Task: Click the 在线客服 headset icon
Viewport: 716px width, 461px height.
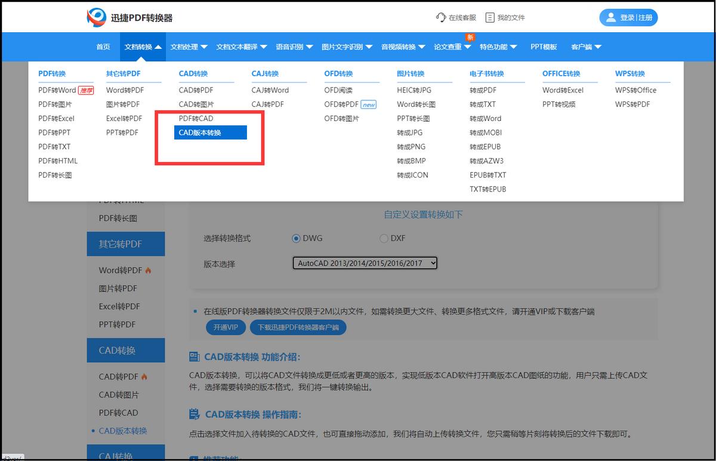Action: click(440, 17)
